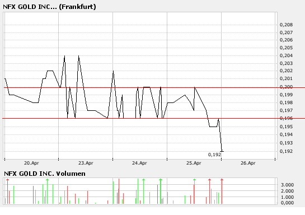Click the 0,201 price axis label
305x215 pixels.
coord(286,78)
